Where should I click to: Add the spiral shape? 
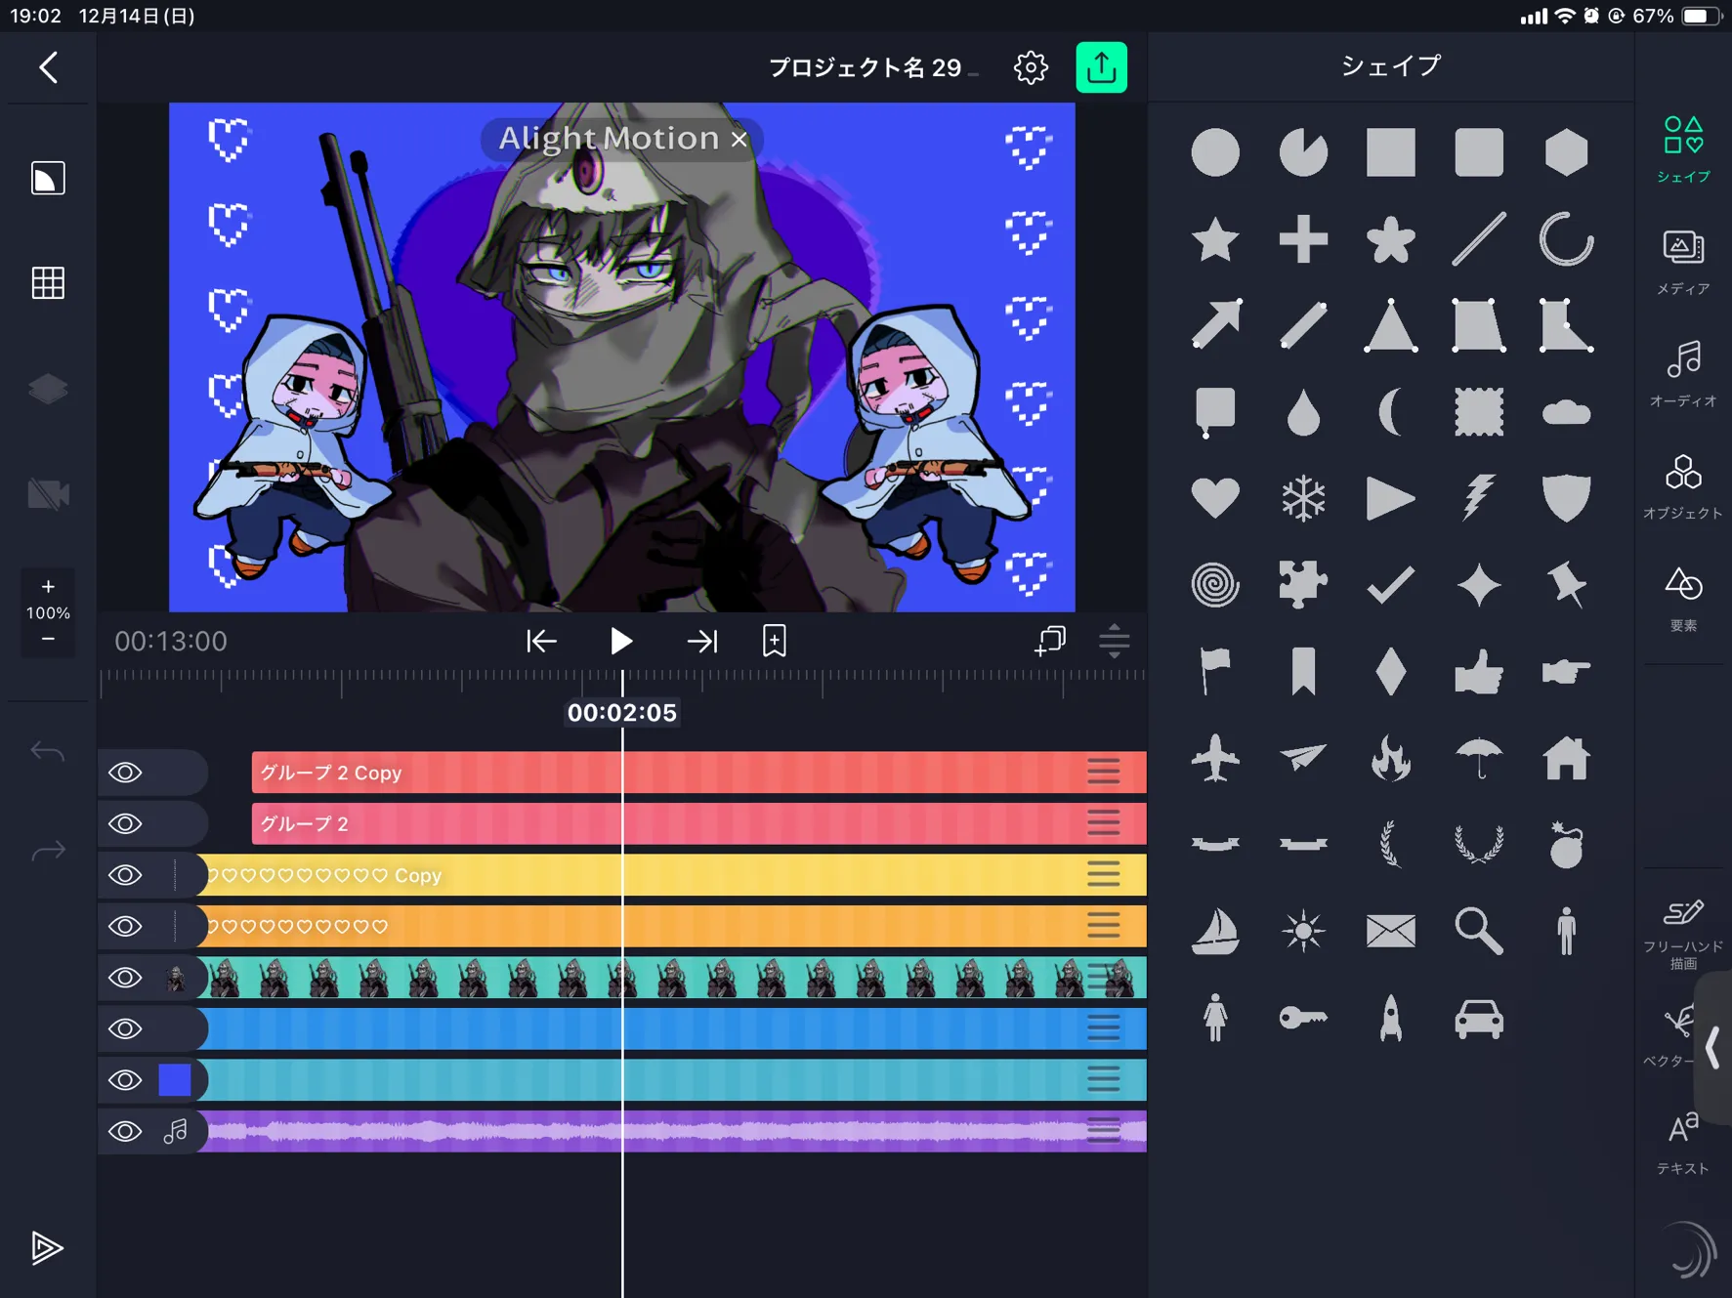(x=1215, y=585)
